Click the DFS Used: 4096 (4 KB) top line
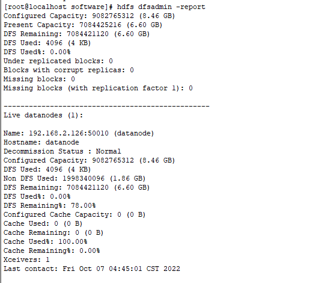Screen dimensions: 313x283 point(47,43)
